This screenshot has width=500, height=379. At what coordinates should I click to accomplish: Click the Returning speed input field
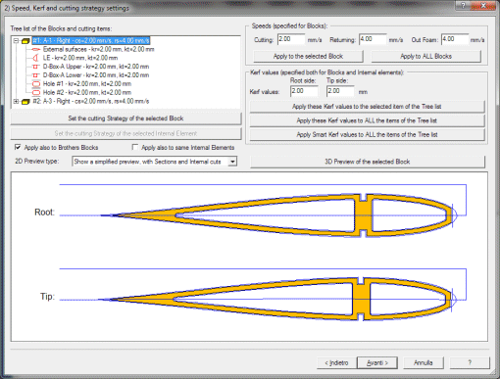373,39
